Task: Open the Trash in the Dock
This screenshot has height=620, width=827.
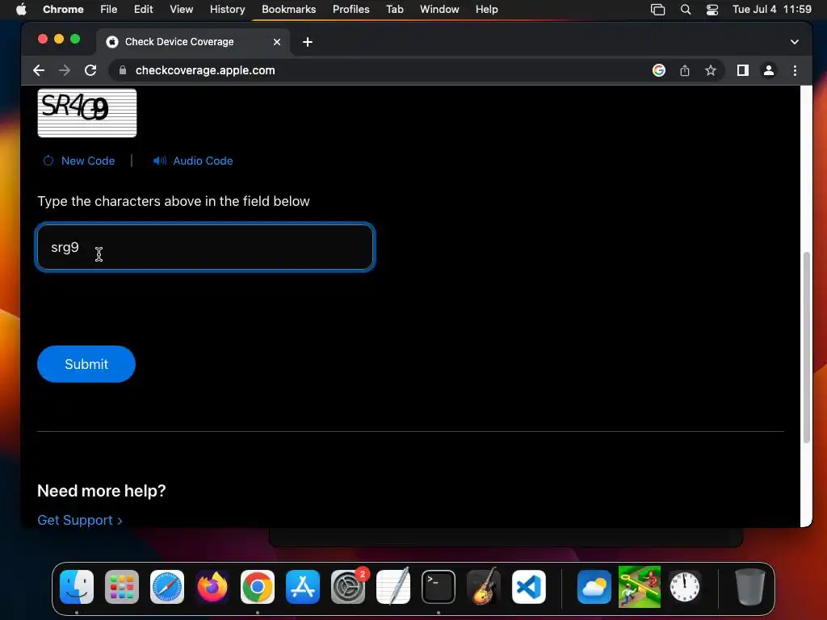Action: tap(749, 587)
